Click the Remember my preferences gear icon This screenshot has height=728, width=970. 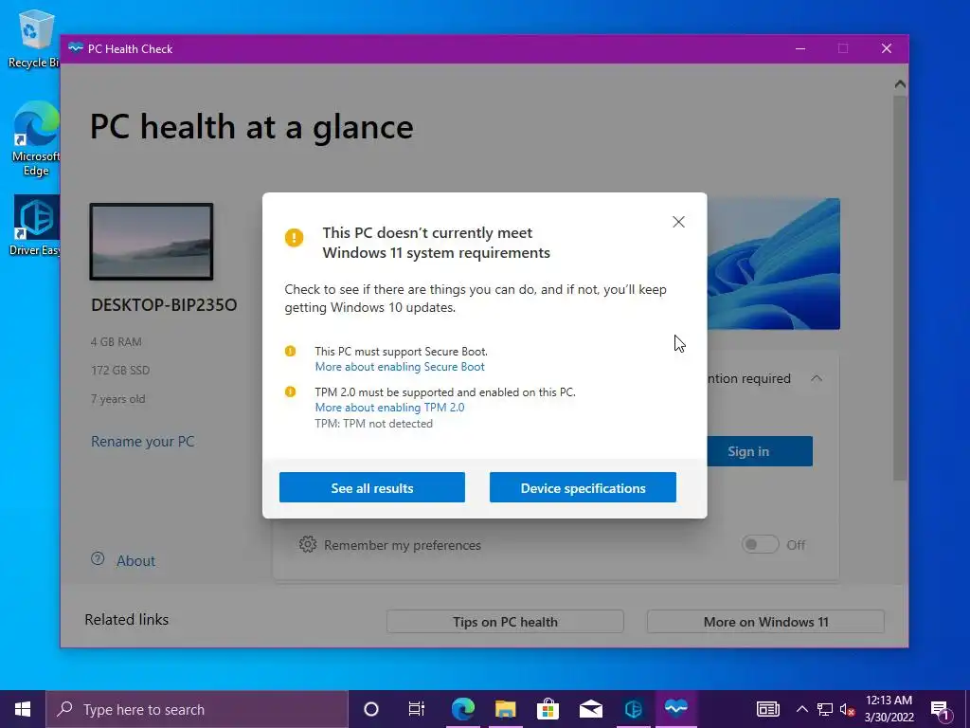click(308, 544)
